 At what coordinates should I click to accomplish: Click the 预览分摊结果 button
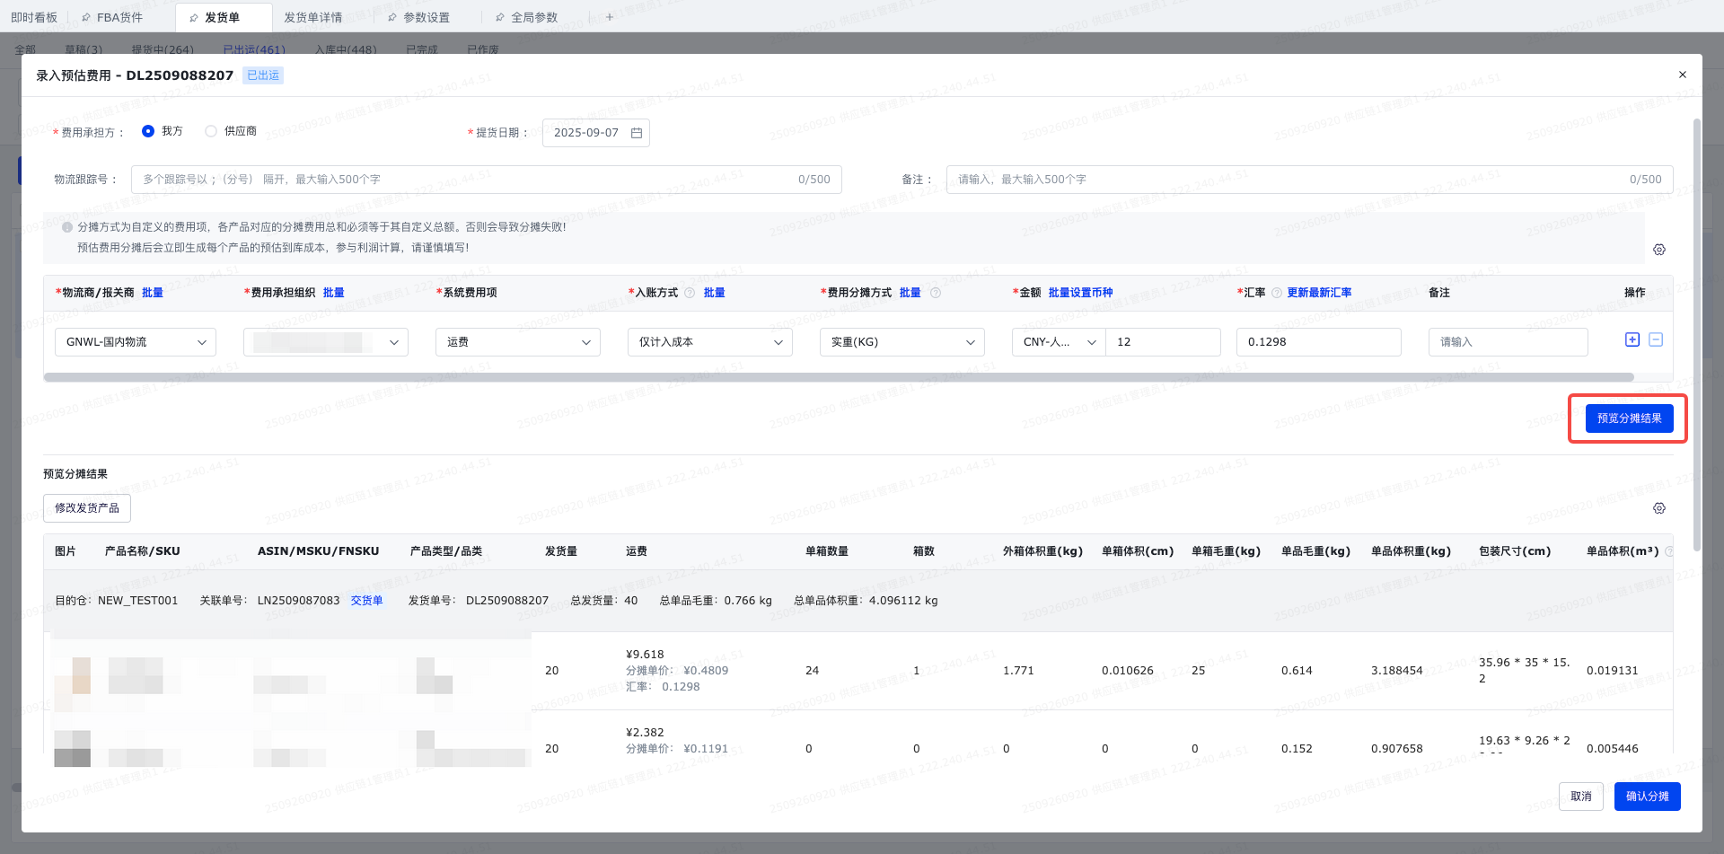click(x=1629, y=418)
